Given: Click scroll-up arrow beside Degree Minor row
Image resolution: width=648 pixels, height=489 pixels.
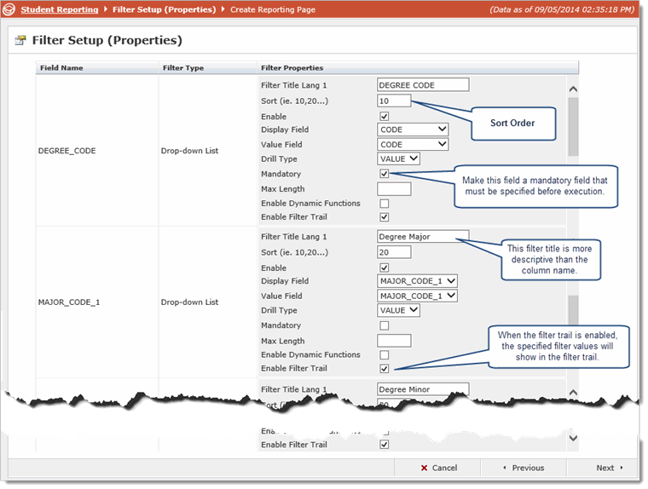Looking at the screenshot, I should pyautogui.click(x=573, y=393).
